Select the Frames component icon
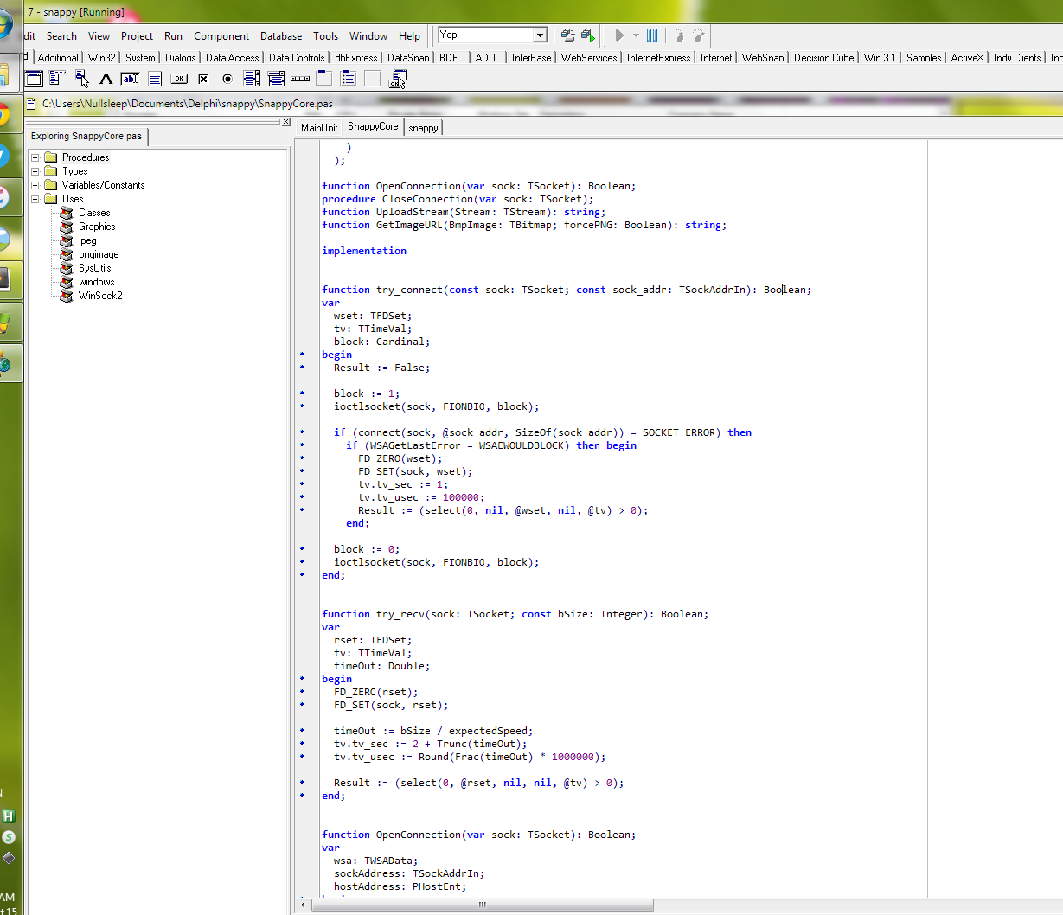This screenshot has height=915, width=1063. coord(34,79)
